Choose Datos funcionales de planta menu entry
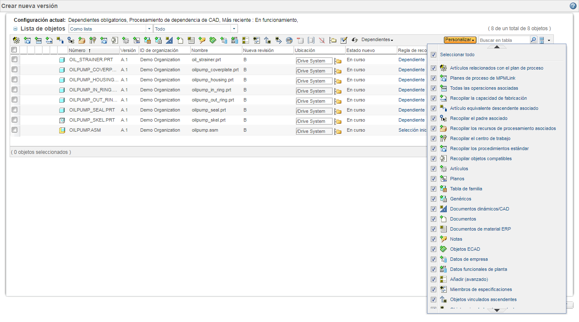 (x=478, y=269)
